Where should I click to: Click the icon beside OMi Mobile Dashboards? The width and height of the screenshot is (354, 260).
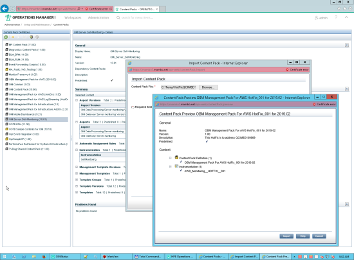[7, 114]
